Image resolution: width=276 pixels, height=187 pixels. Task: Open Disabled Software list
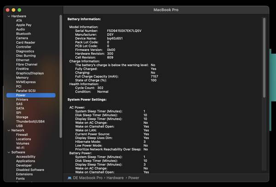[x=30, y=170]
